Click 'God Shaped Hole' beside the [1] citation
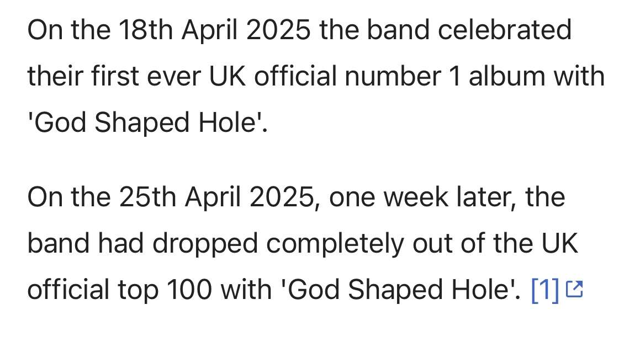The width and height of the screenshot is (640, 342). coord(400,290)
